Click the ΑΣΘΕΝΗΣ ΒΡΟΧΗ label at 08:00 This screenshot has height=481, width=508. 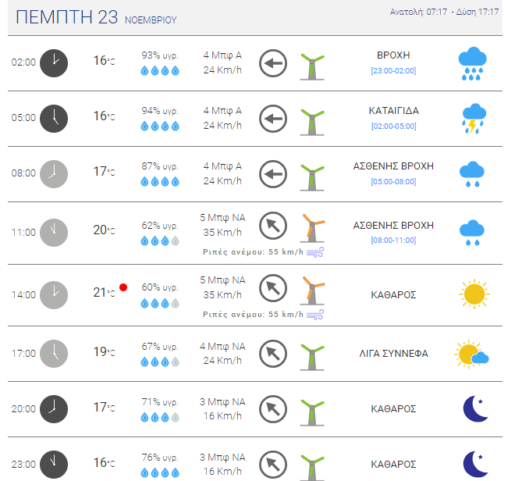(x=393, y=166)
